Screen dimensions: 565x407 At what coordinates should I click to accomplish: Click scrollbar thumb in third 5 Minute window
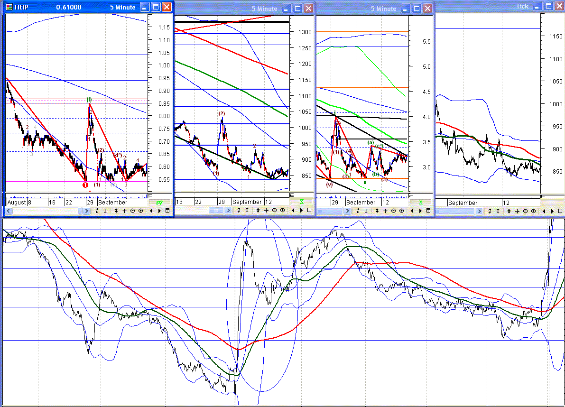(x=330, y=211)
